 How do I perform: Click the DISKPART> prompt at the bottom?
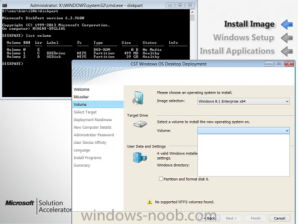click(13, 64)
